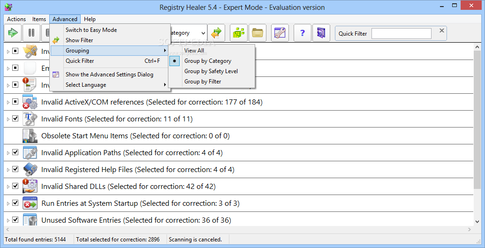Open the Items menu

(39, 19)
